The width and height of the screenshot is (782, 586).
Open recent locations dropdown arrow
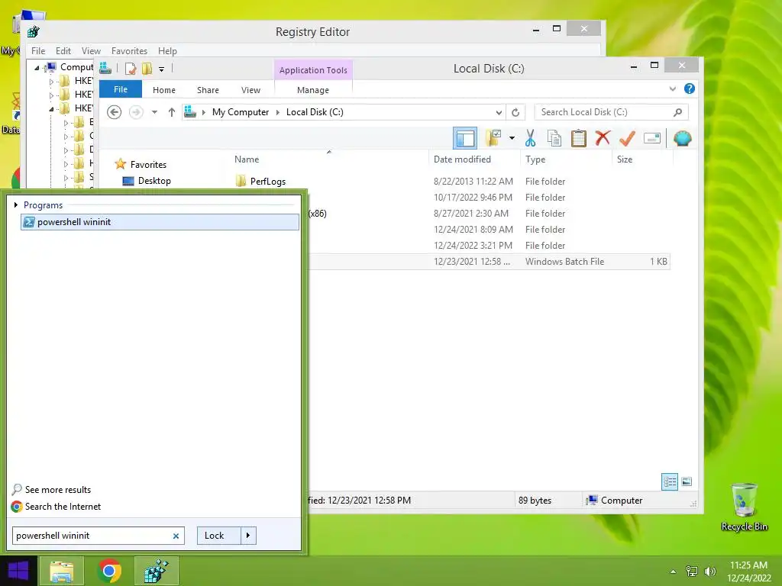[154, 112]
